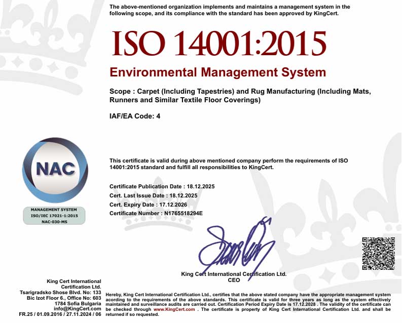Click the Certificate Publication Date line

[162, 186]
